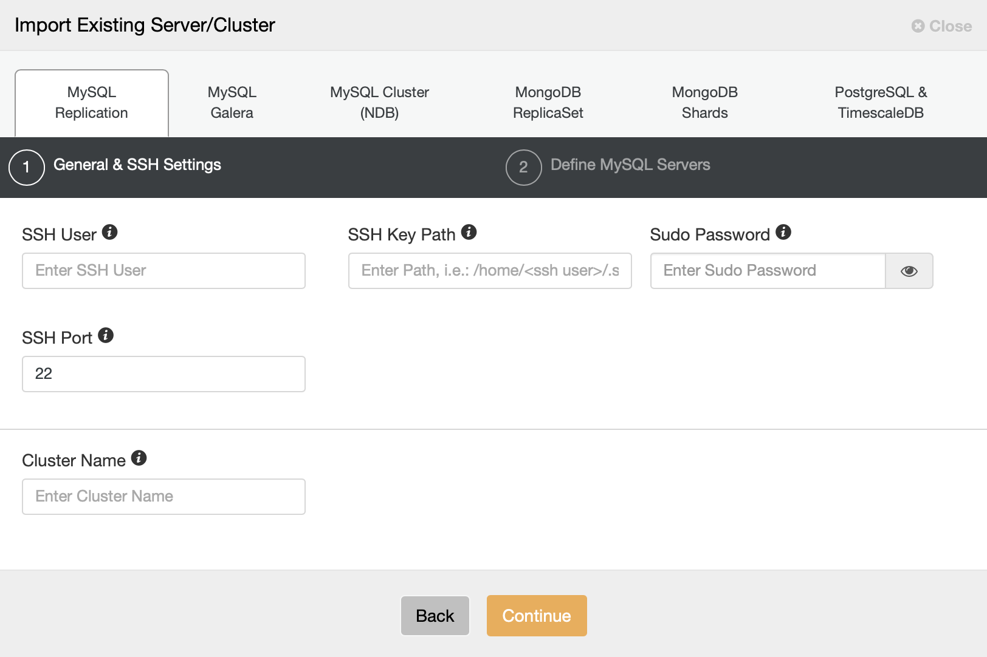Image resolution: width=987 pixels, height=657 pixels.
Task: Focus the Sudo Password input field
Action: (768, 271)
